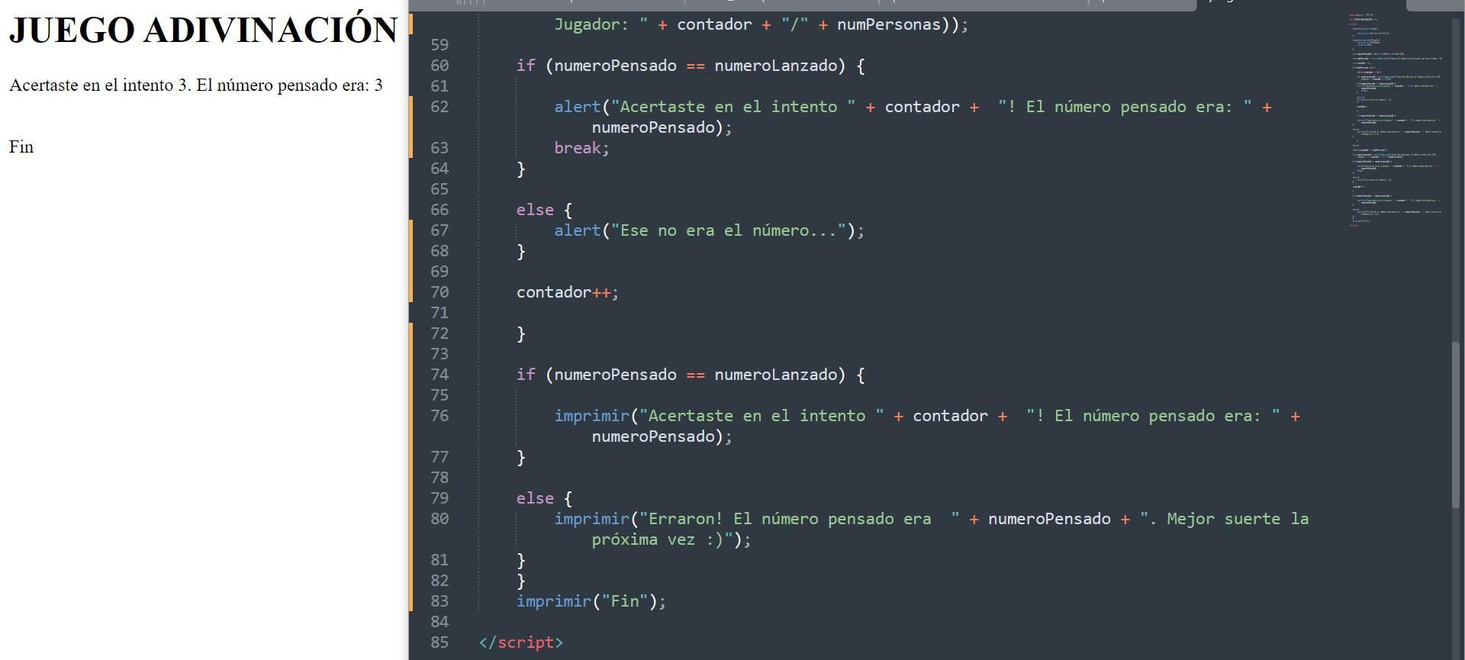Image resolution: width=1465 pixels, height=660 pixels.
Task: Click the "if" keyword on line 60
Action: click(x=526, y=66)
